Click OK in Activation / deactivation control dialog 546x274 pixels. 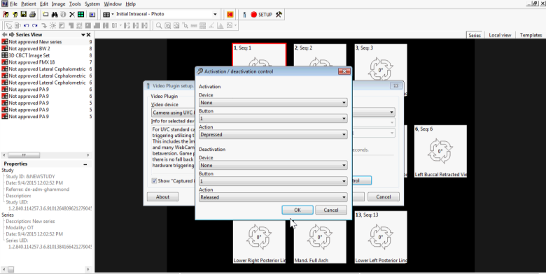pyautogui.click(x=297, y=210)
